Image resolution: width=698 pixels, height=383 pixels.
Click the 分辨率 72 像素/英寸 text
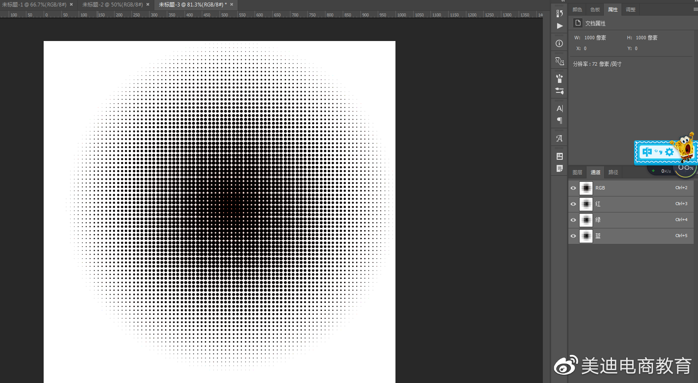pyautogui.click(x=597, y=64)
